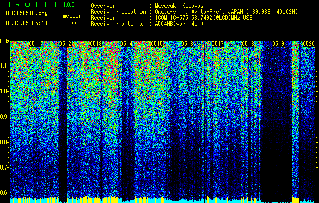Click the ICOM IC-575 receiver text

[203, 18]
